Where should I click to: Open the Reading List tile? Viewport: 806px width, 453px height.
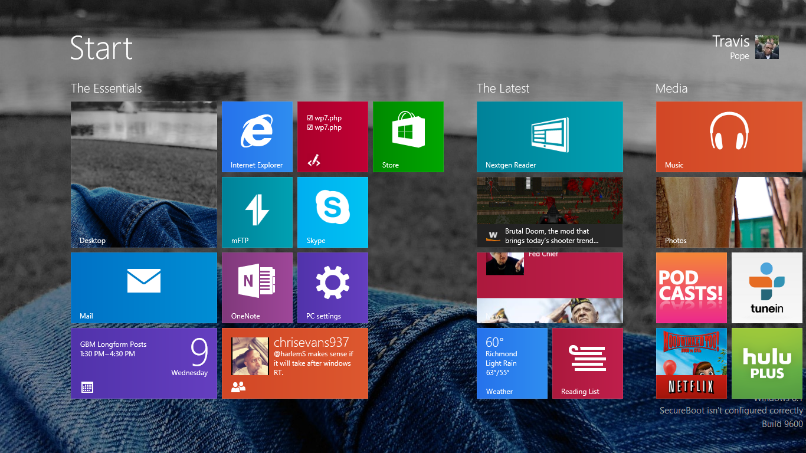tap(588, 363)
